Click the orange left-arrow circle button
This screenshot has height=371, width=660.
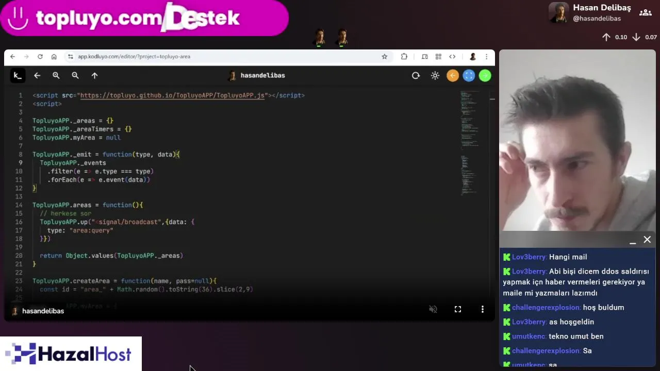453,76
